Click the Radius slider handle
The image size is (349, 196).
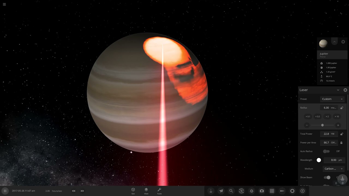pos(323,125)
